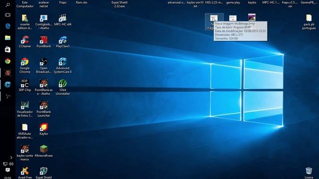The image size is (319, 179).
Task: Select the Contigkaib Atalho shortcut
Action: pos(44,22)
